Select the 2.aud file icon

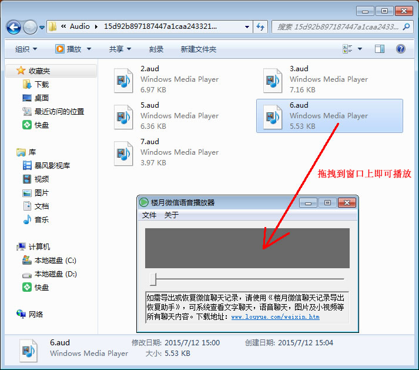tap(123, 81)
